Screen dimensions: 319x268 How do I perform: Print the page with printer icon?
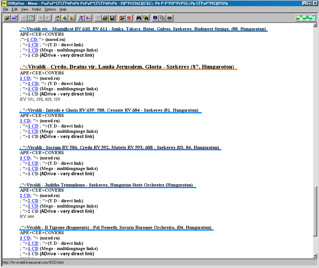pos(105,18)
